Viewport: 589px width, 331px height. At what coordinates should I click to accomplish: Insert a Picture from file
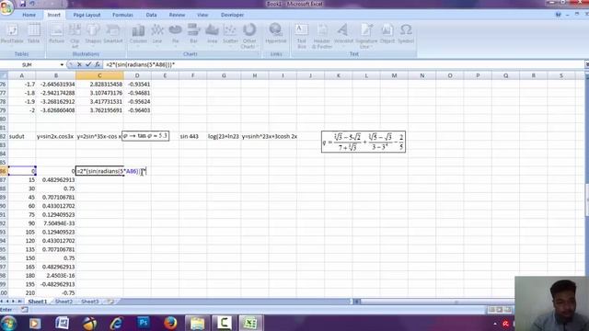pos(56,34)
